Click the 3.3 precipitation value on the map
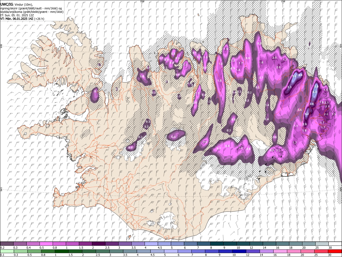Viewport: 342px width, 257px height. tap(289, 87)
